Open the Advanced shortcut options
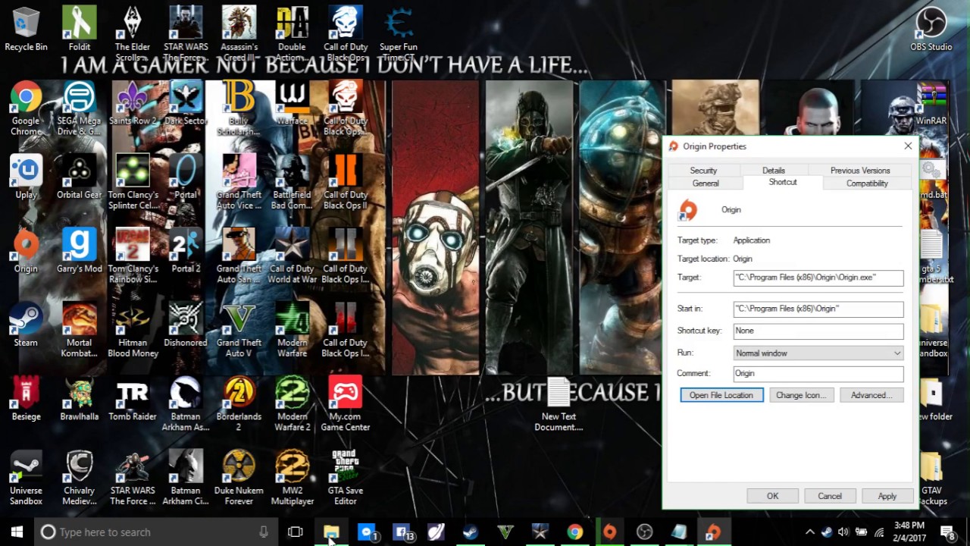The height and width of the screenshot is (546, 970). (871, 395)
